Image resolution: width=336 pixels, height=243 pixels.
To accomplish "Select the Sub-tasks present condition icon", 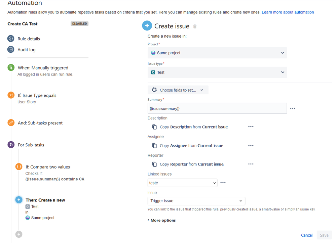I will click(x=11, y=123).
